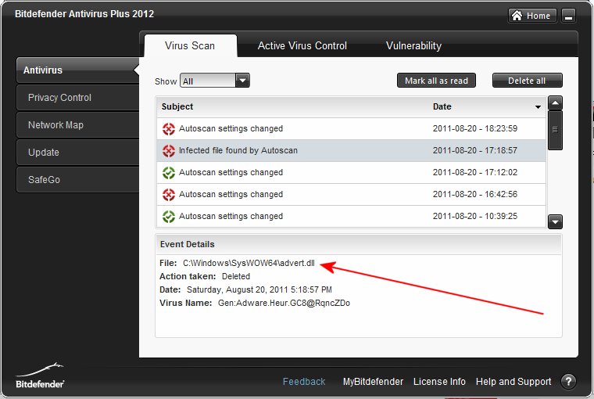
Task: Click the Date column header
Action: coord(442,106)
